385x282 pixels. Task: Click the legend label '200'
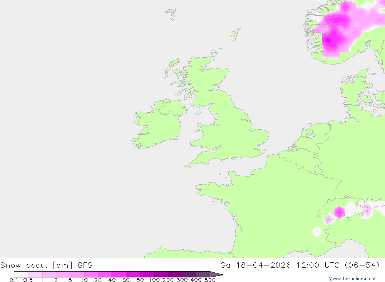click(x=168, y=280)
